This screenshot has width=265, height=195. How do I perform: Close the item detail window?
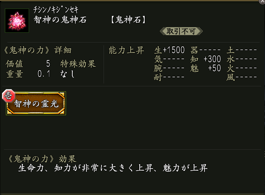pos(262,1)
